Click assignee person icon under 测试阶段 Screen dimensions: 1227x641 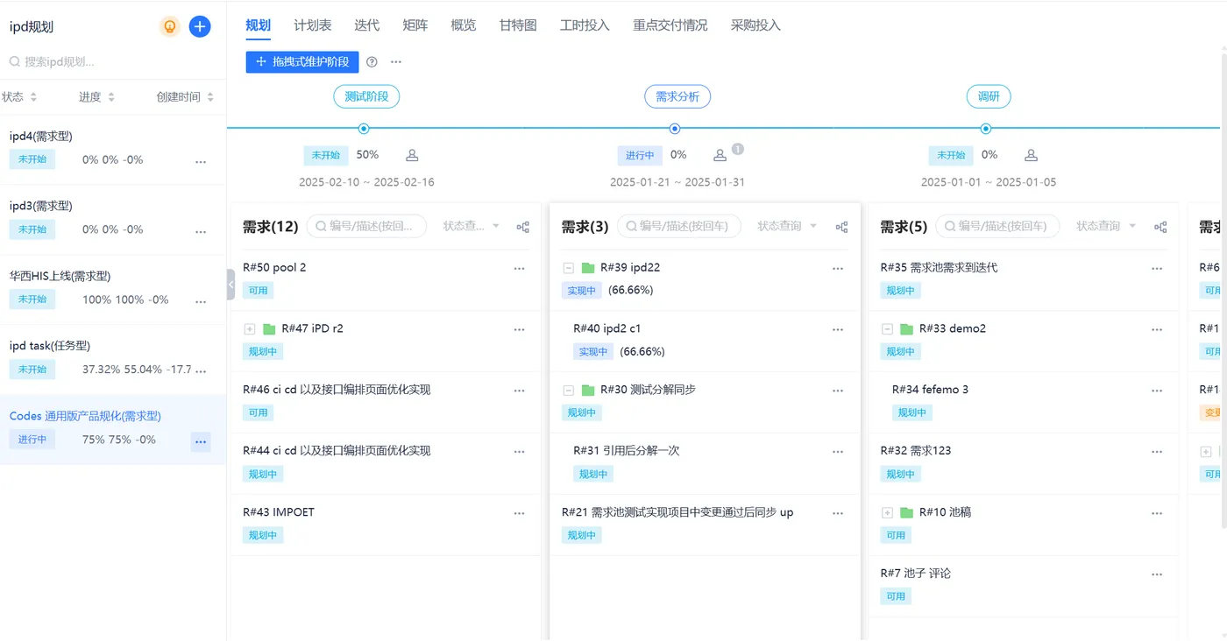[412, 155]
